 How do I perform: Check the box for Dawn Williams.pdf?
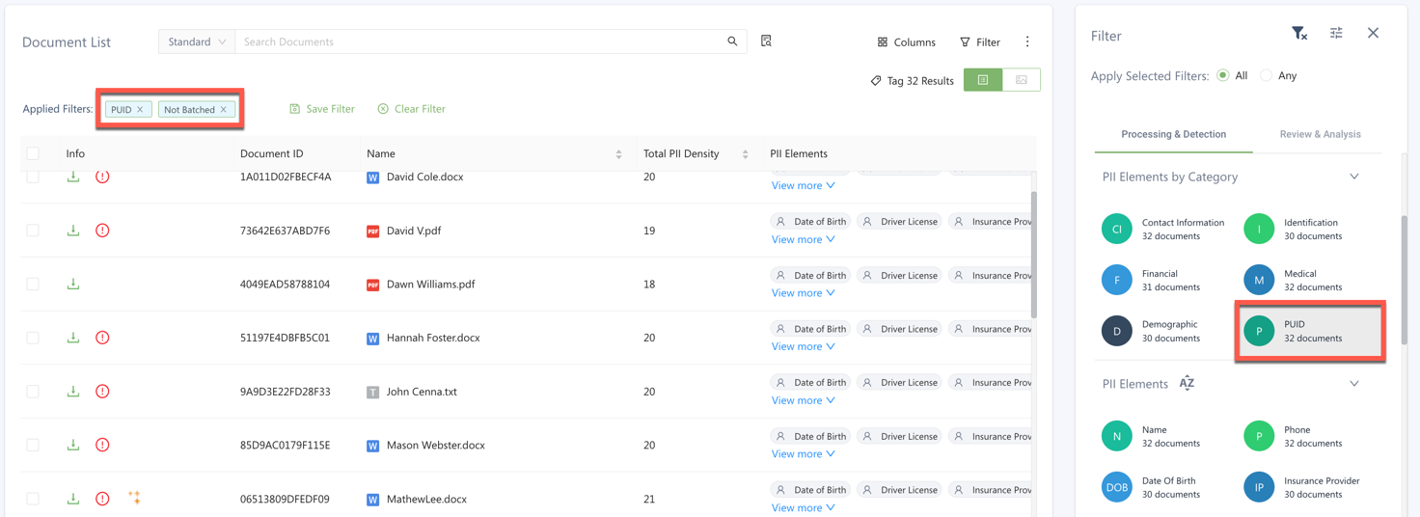(33, 285)
